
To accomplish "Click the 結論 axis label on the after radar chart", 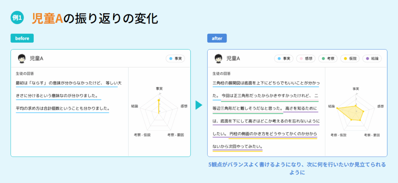I will coord(331,106).
